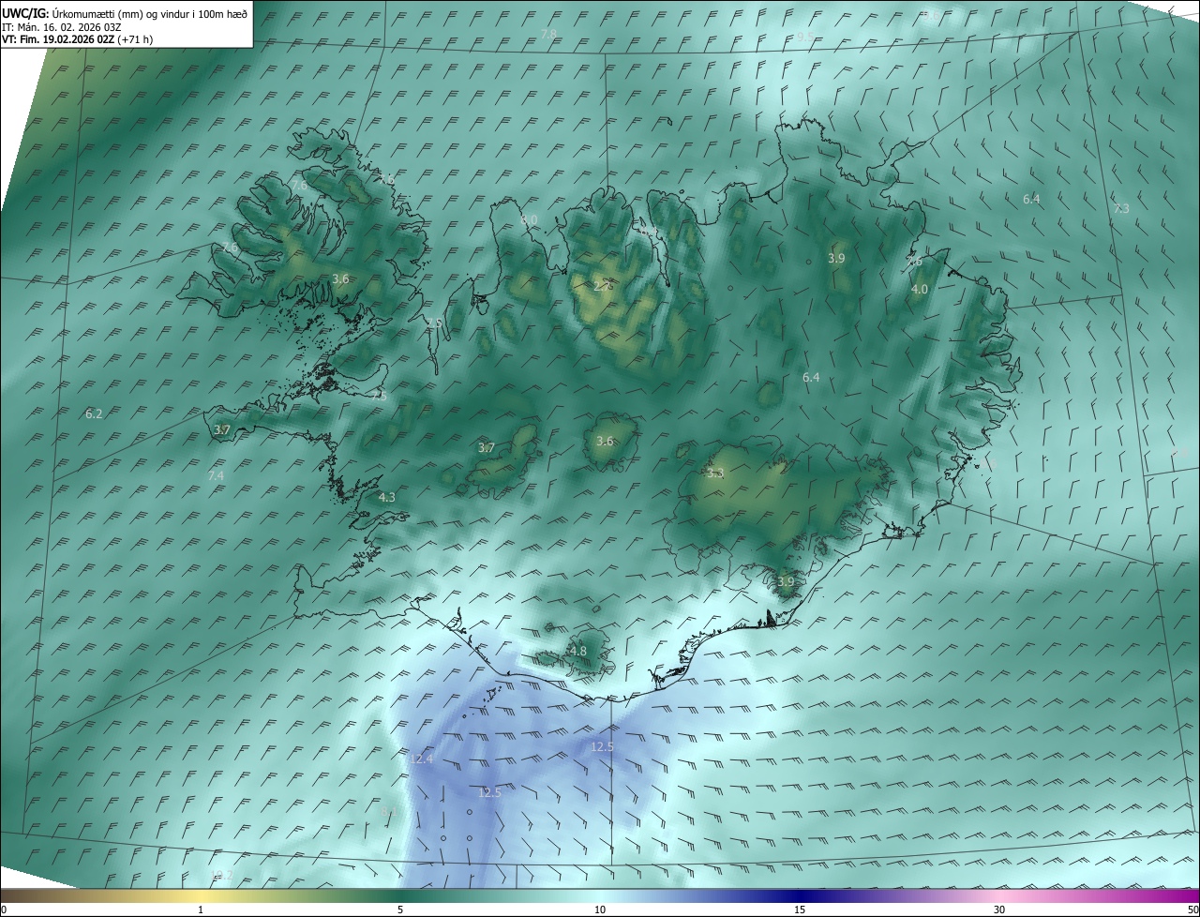This screenshot has width=1200, height=917.
Task: Click the colorbar tick label 30
Action: (999, 909)
